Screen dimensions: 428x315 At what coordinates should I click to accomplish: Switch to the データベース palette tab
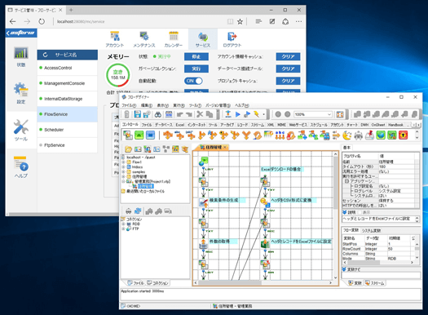(x=164, y=125)
